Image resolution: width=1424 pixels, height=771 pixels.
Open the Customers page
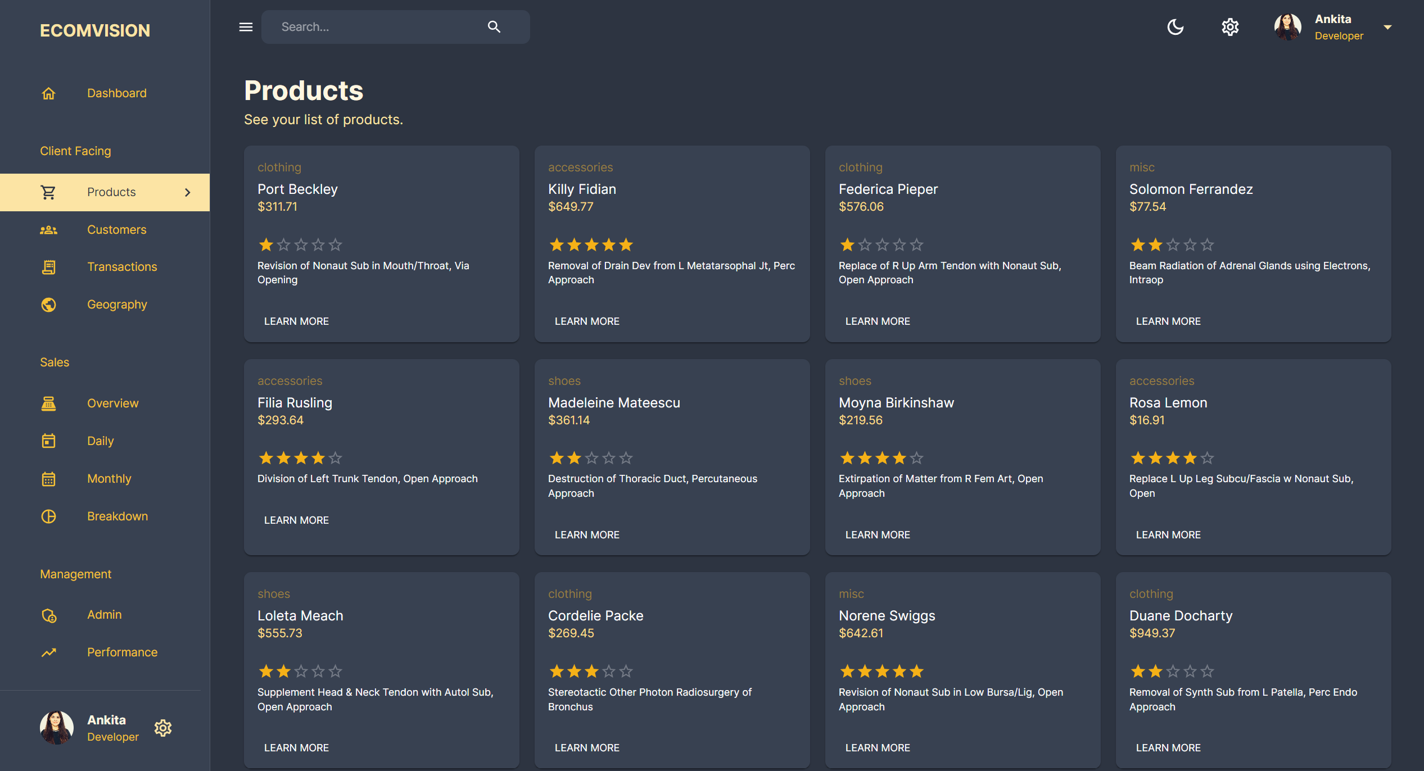point(105,230)
